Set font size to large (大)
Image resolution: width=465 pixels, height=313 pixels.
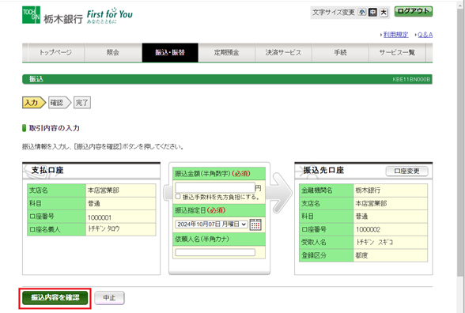(x=384, y=12)
